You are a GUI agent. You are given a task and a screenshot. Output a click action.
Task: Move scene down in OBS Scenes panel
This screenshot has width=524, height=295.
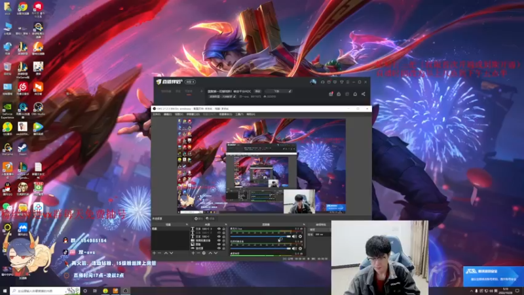point(172,253)
